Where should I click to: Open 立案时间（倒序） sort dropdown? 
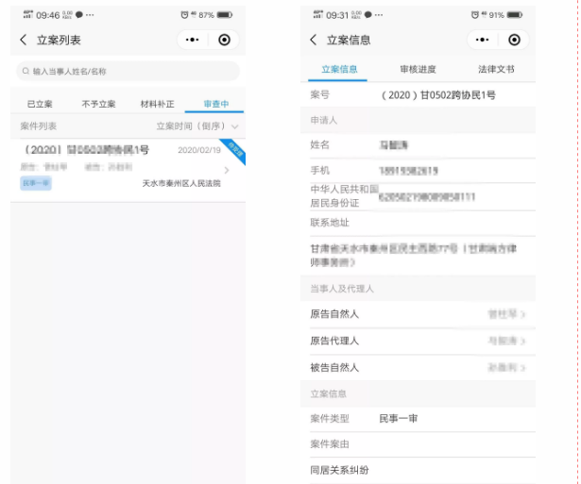tap(197, 125)
